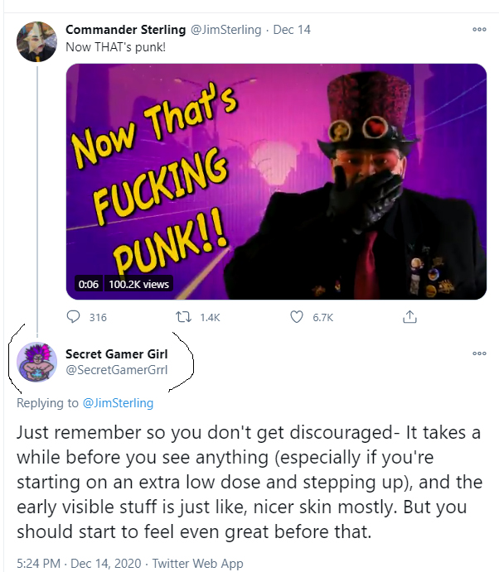The image size is (499, 572).
Task: Click @JimSterling in the Replying to line
Action: pos(118,403)
